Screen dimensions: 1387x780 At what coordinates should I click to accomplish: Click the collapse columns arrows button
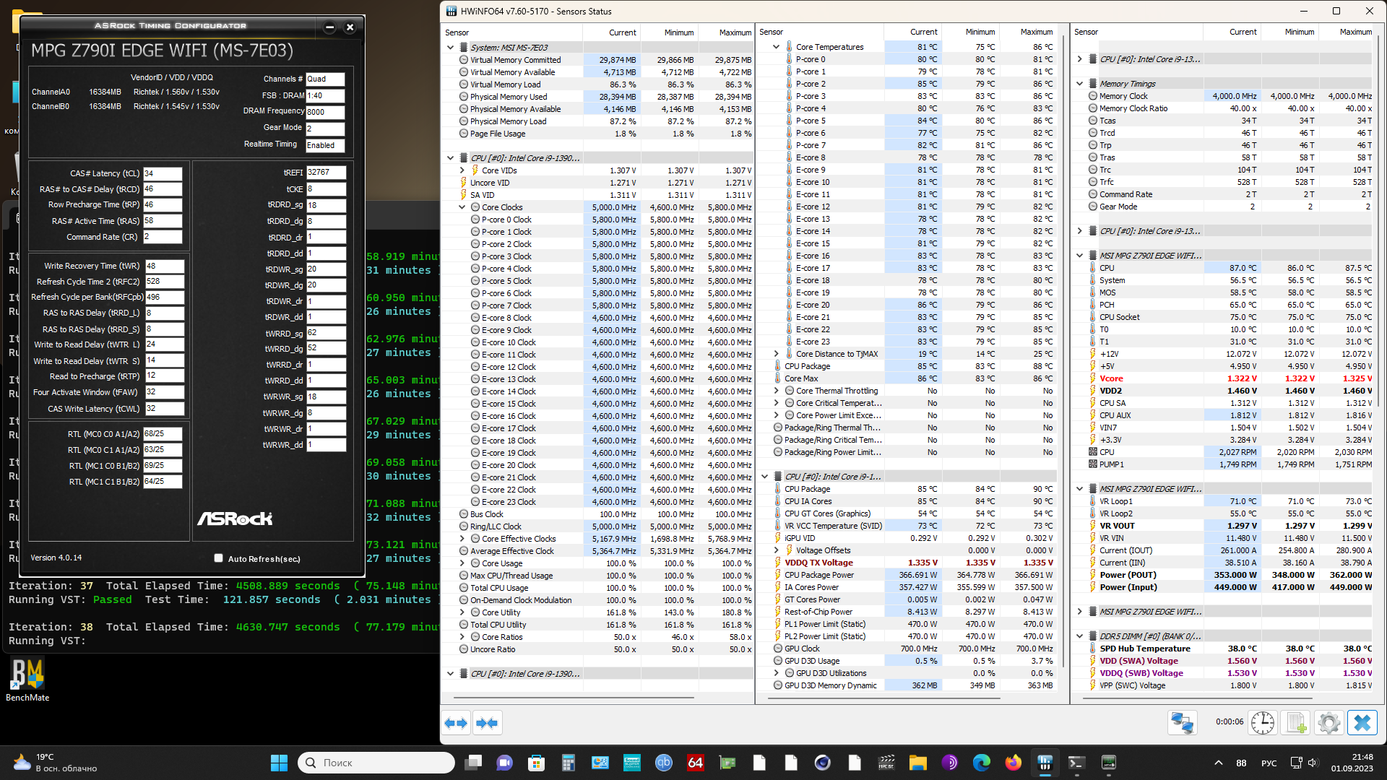pyautogui.click(x=487, y=723)
